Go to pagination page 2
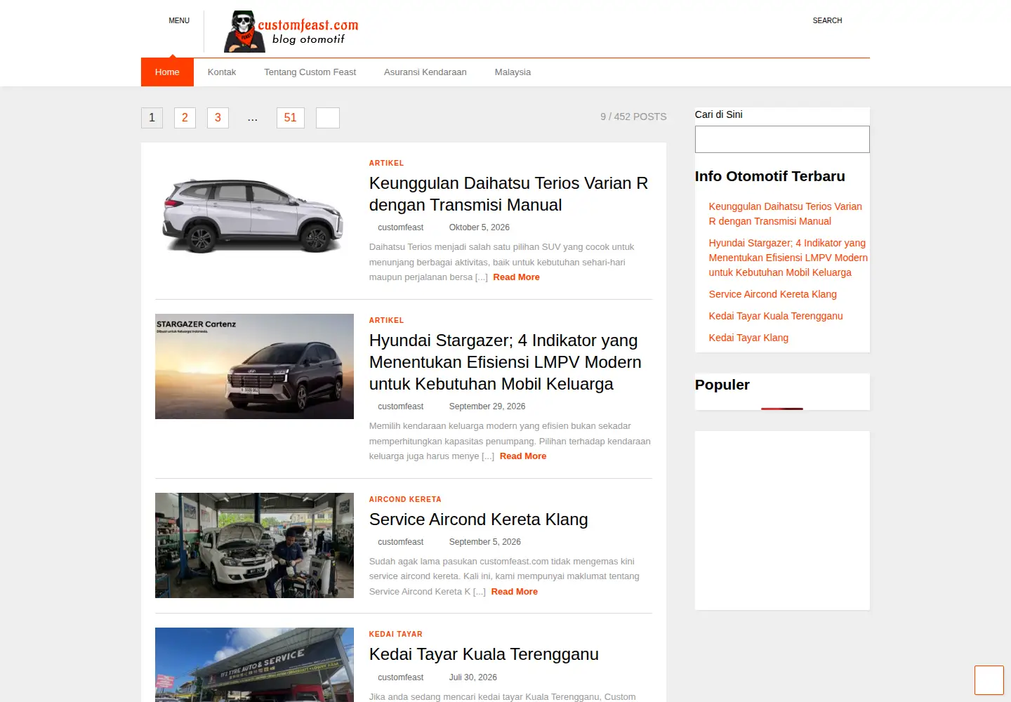The image size is (1011, 702). coord(185,118)
